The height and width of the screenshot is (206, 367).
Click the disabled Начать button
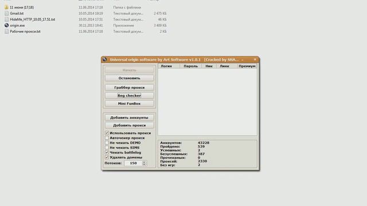point(130,70)
